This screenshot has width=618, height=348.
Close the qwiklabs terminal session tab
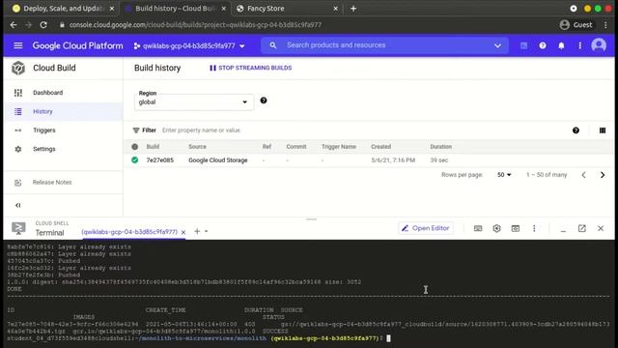[183, 232]
